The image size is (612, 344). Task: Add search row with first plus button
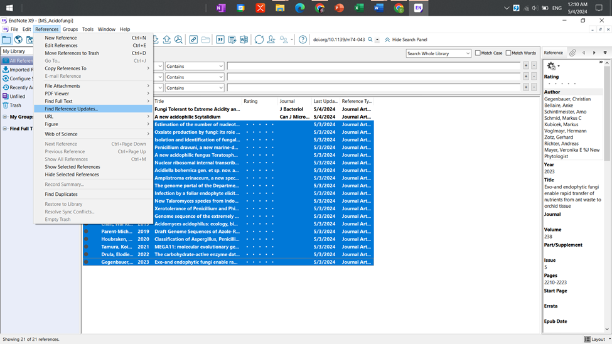click(x=526, y=65)
